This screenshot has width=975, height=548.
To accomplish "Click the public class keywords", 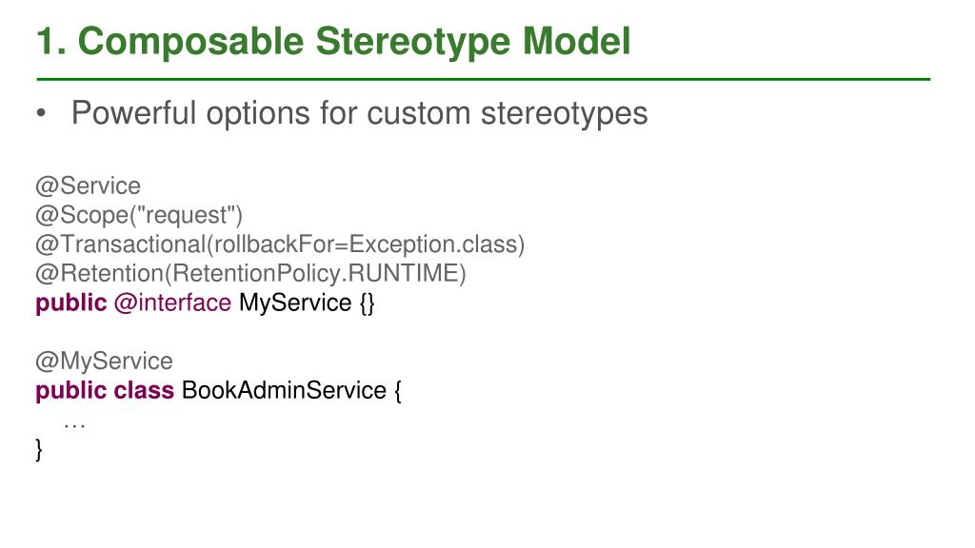I will pos(105,390).
